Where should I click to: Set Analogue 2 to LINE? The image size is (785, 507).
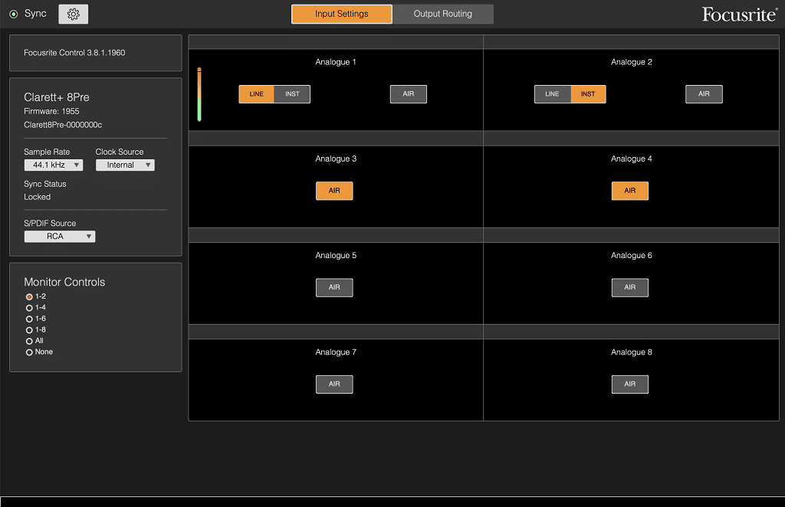click(x=552, y=94)
